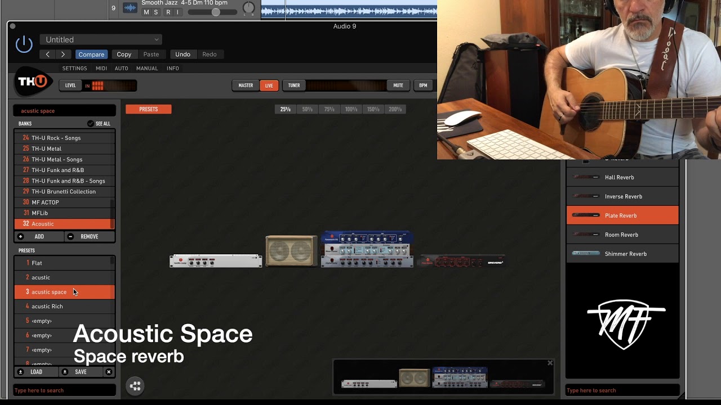Viewport: 721px width, 405px height.
Task: Close the rack overview mini panel
Action: tap(550, 363)
